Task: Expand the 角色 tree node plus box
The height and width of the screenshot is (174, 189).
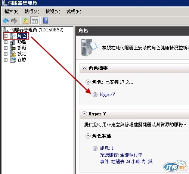Action: click(6, 36)
